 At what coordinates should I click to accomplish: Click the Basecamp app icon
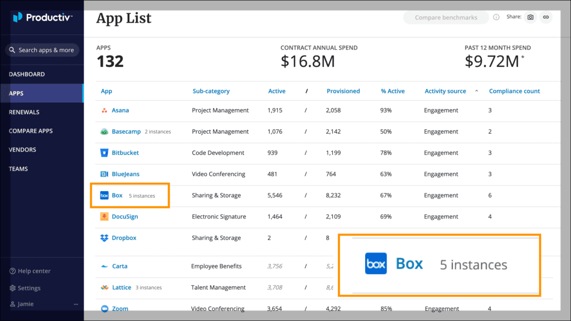[104, 132]
